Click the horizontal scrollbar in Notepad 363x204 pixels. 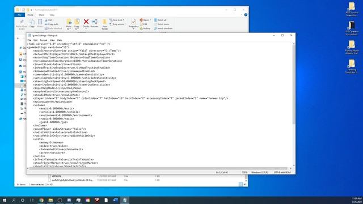pyautogui.click(x=158, y=168)
